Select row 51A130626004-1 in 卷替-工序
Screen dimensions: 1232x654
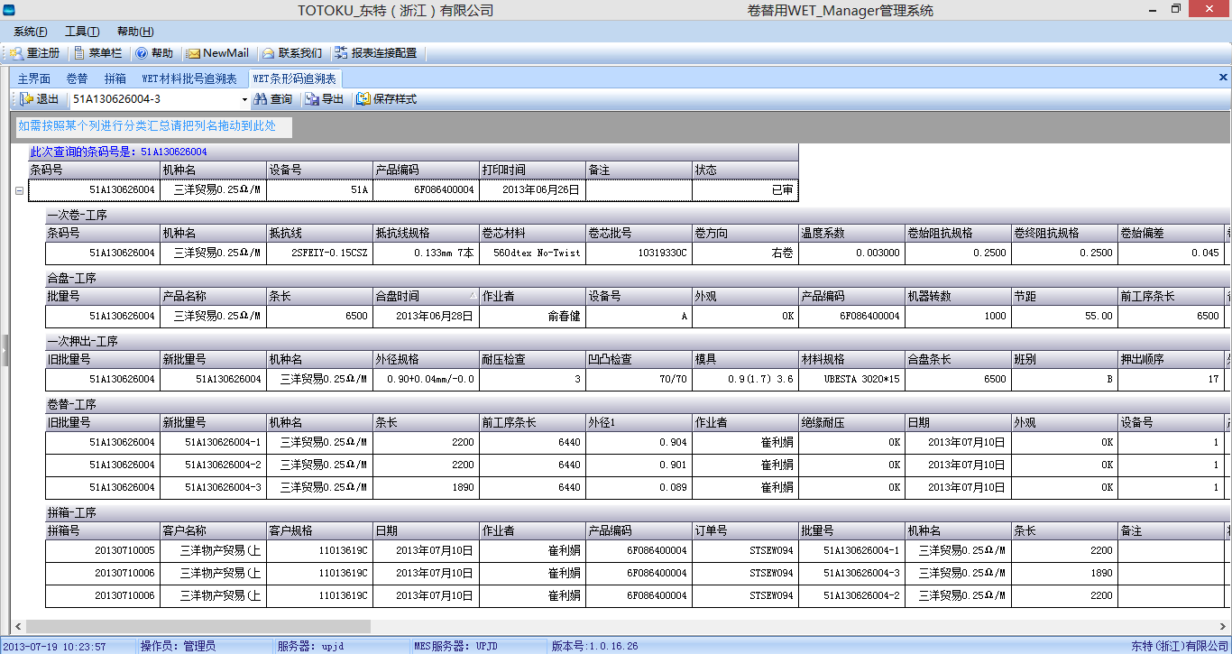pyautogui.click(x=636, y=443)
